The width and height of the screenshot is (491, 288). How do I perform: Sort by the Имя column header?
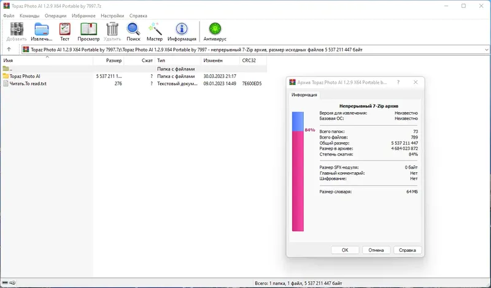pyautogui.click(x=47, y=60)
